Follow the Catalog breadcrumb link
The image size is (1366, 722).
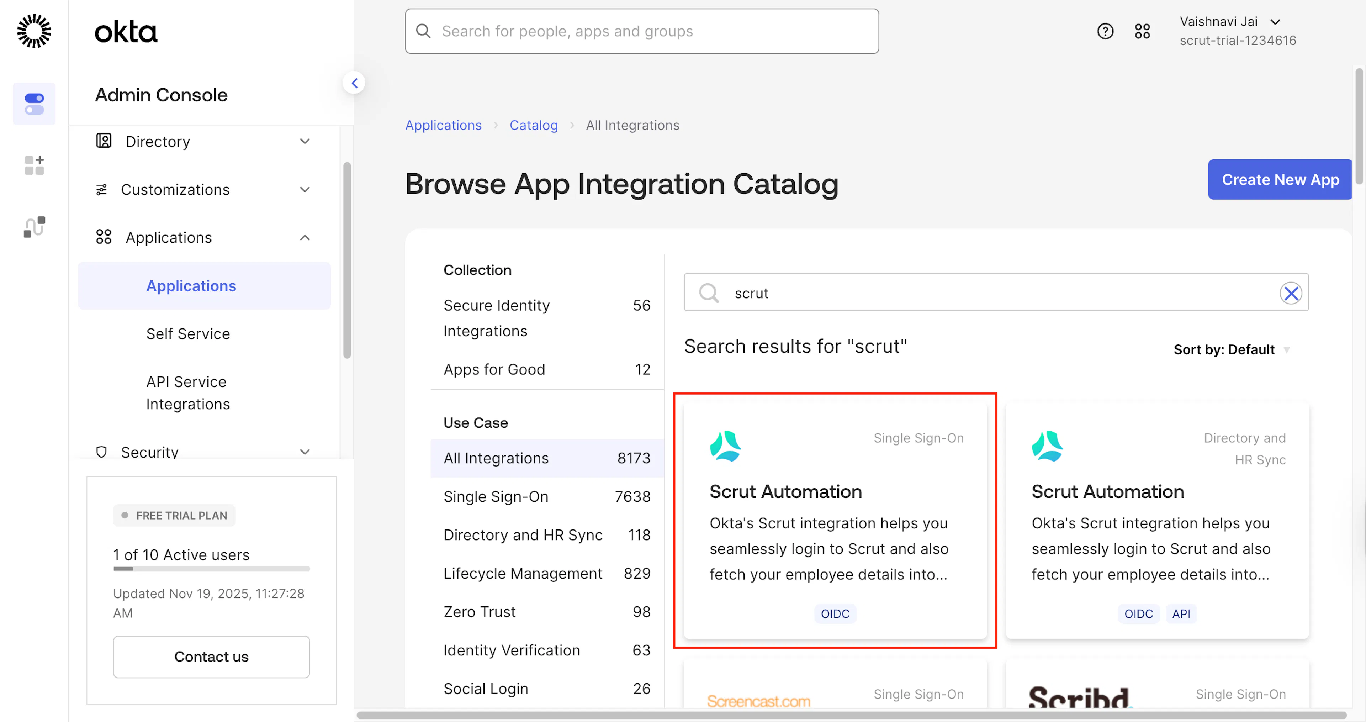pos(534,125)
